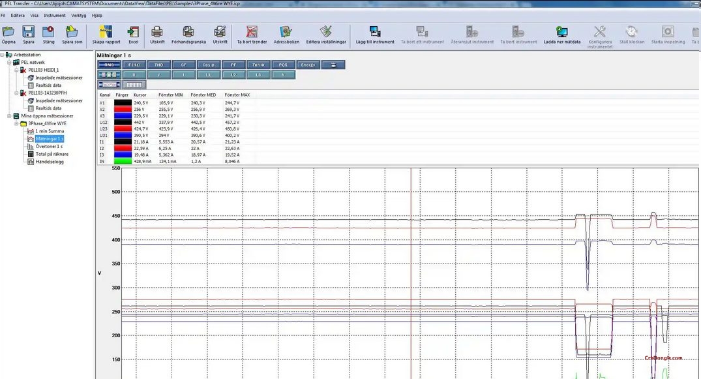Collapse the PEL103-143230PFH node
This screenshot has width=701, height=379.
click(x=16, y=93)
